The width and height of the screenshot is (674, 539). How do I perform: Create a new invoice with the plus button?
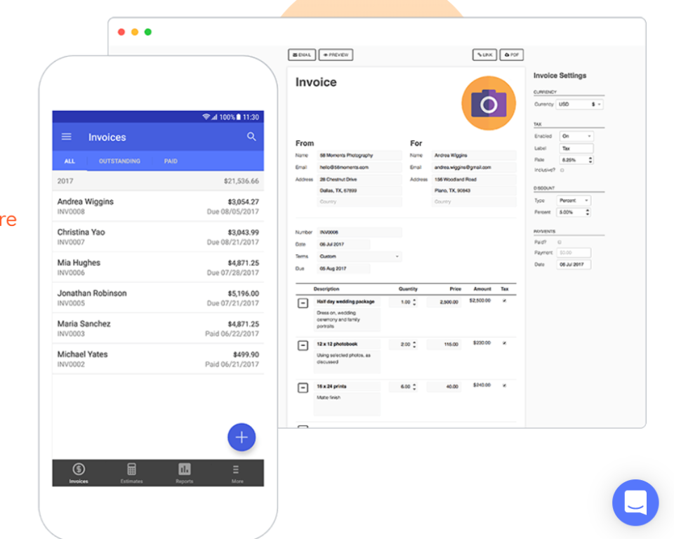[242, 437]
